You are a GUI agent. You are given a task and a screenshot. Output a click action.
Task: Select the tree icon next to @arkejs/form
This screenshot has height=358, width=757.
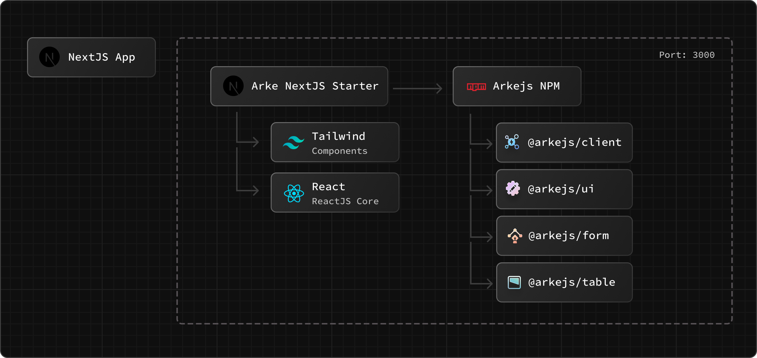click(x=515, y=236)
